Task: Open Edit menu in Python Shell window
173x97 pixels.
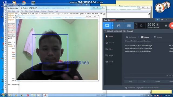Action: pyautogui.click(x=26, y=11)
